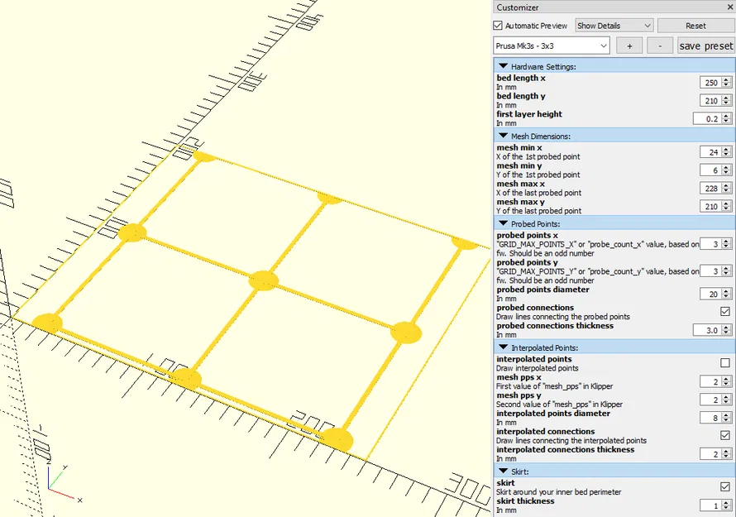The height and width of the screenshot is (517, 736).
Task: Adjust mesh min x stepper arrows
Action: [x=727, y=152]
